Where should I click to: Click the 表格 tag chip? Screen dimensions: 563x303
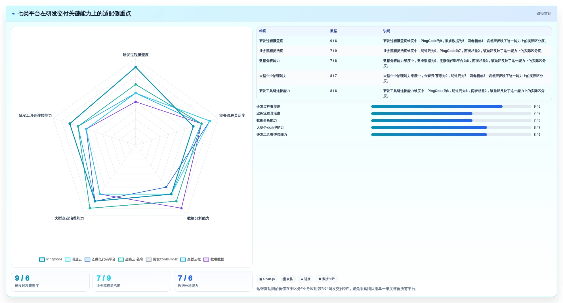288,279
